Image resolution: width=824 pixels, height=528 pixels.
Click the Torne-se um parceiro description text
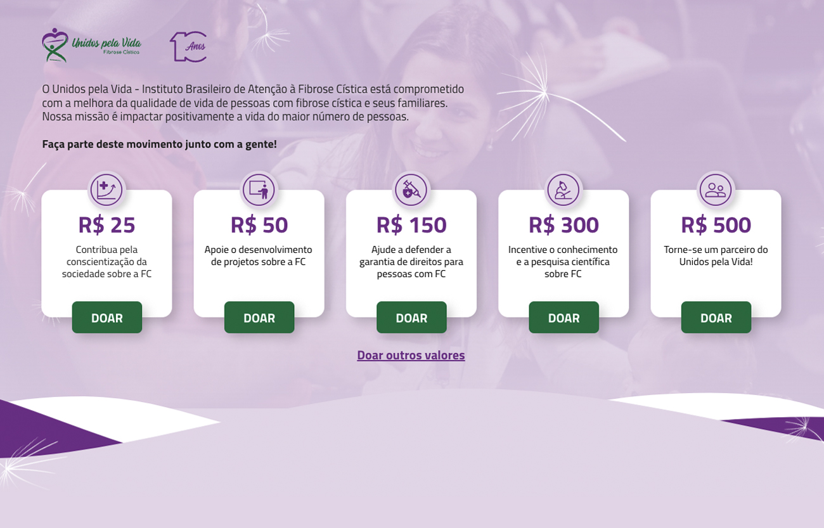click(x=716, y=255)
